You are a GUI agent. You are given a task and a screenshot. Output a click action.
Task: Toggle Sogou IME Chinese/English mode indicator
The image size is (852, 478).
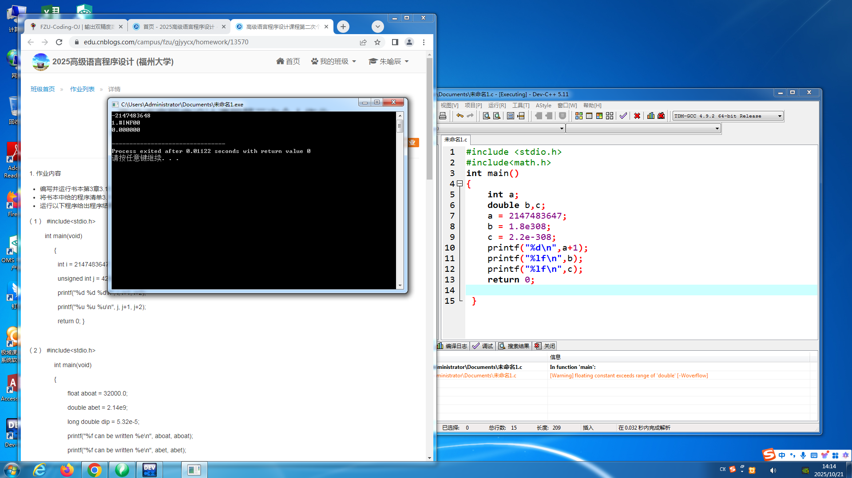pos(782,455)
